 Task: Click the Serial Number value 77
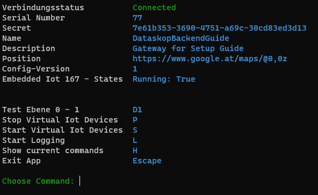(x=138, y=18)
